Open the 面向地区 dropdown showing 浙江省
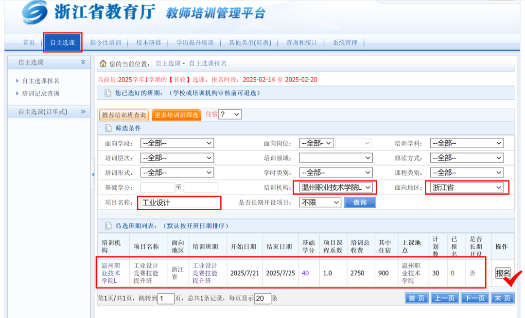This screenshot has width=525, height=318. click(x=467, y=187)
